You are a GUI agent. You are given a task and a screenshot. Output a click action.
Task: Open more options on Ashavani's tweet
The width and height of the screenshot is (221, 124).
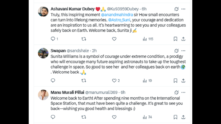(183, 9)
